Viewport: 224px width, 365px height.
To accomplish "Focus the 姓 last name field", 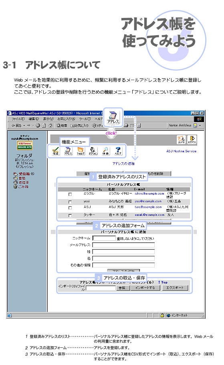I will [123, 251].
